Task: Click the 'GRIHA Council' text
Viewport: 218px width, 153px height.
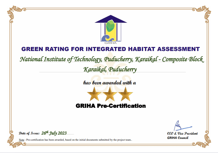Action: coord(178,138)
